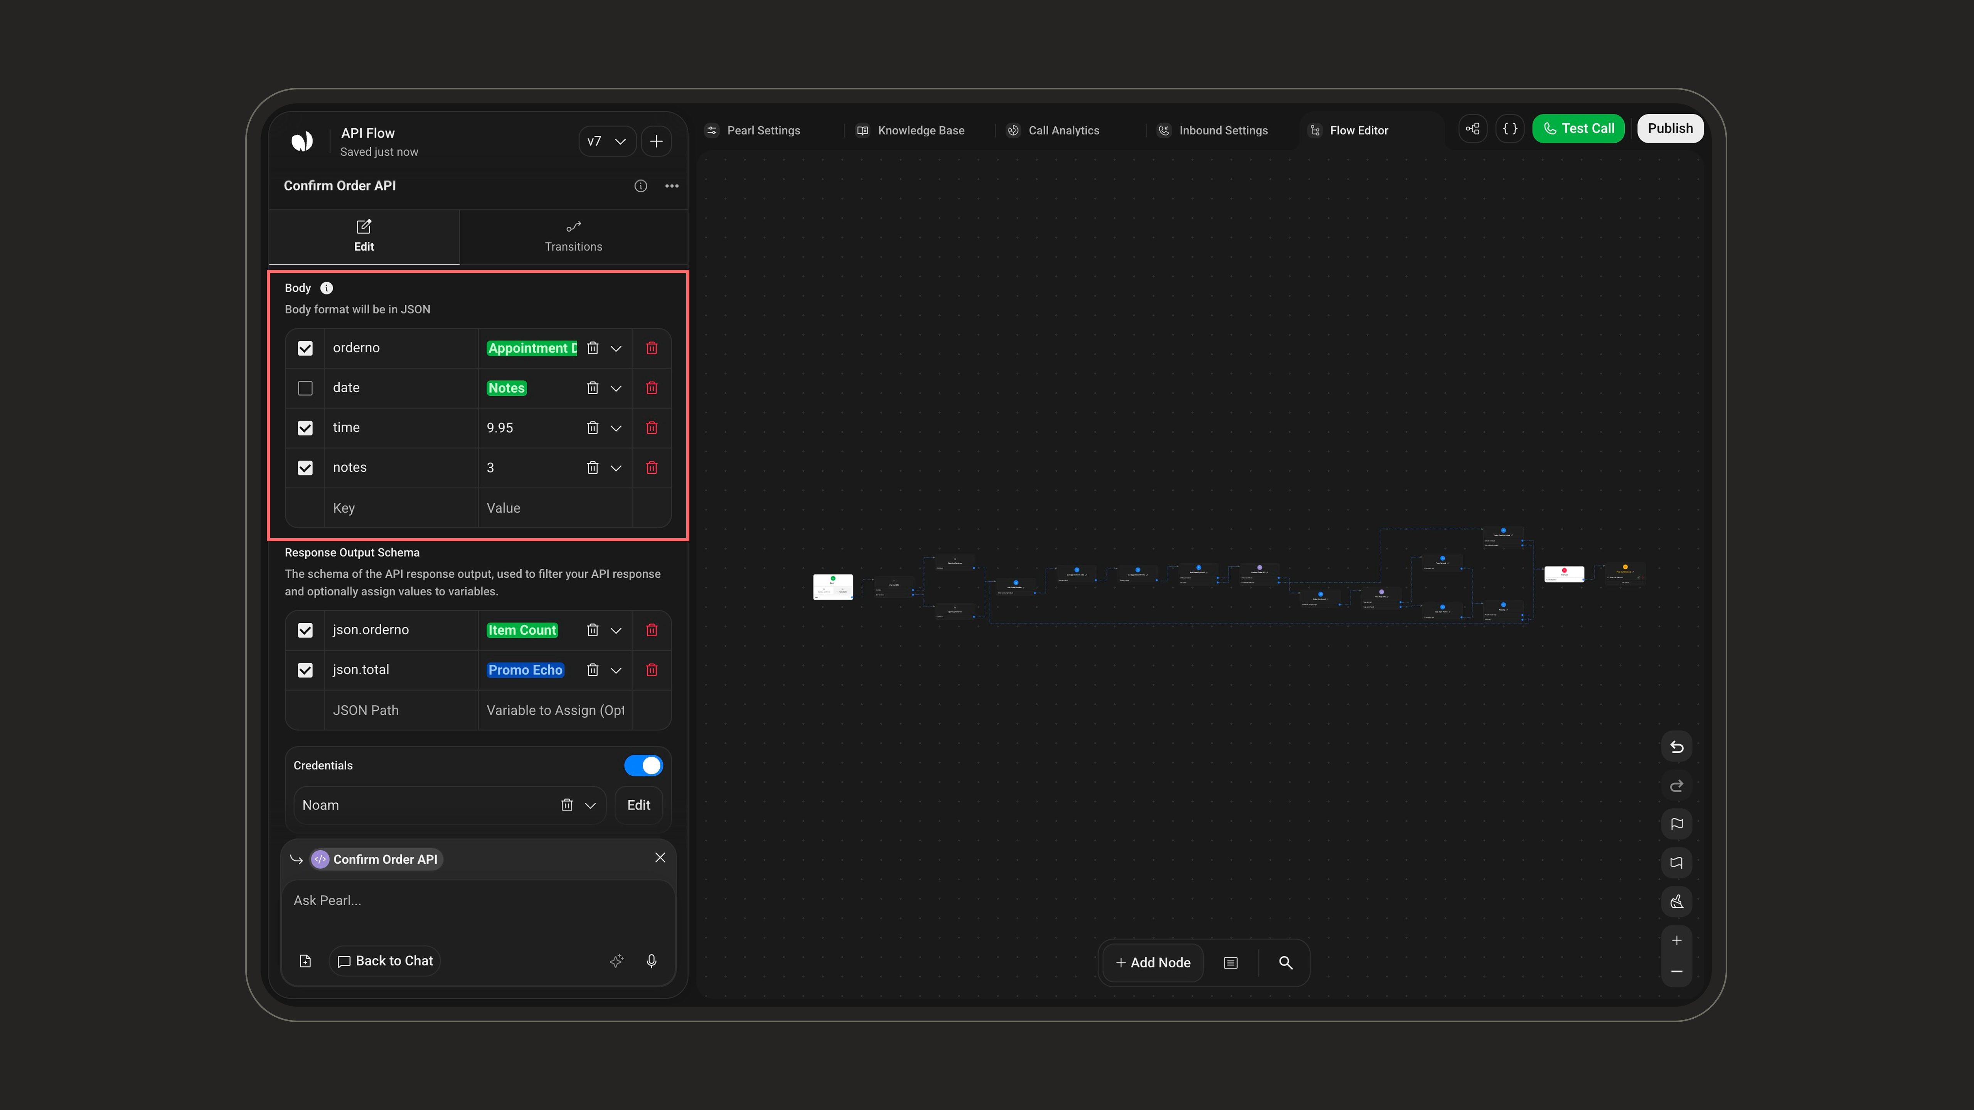
Task: Expand the json.total variable dropdown chevron
Action: (616, 670)
